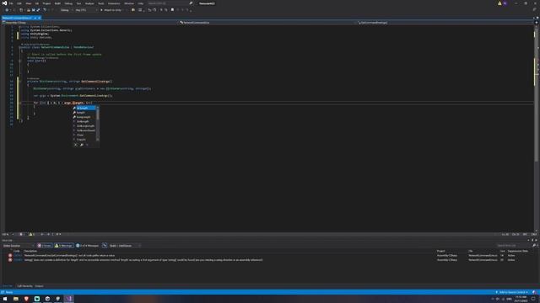Click the Attach to Unity button
Screen dimensions: 540x303
click(111, 10)
